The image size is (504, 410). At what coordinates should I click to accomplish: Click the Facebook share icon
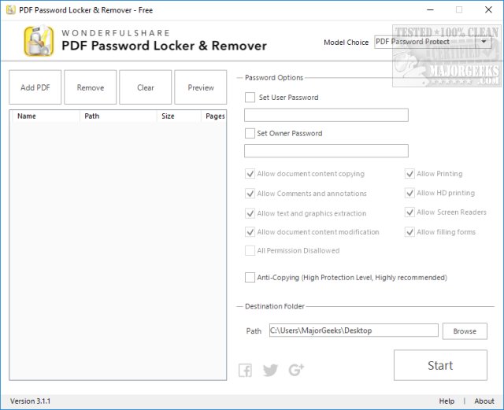[245, 370]
